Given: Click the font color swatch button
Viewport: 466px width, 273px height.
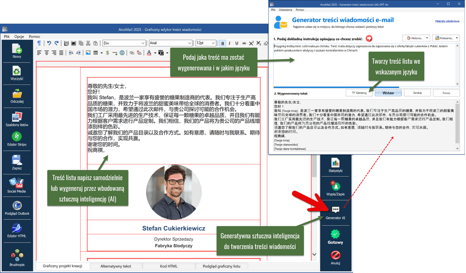Looking at the screenshot, I should click(x=150, y=53).
